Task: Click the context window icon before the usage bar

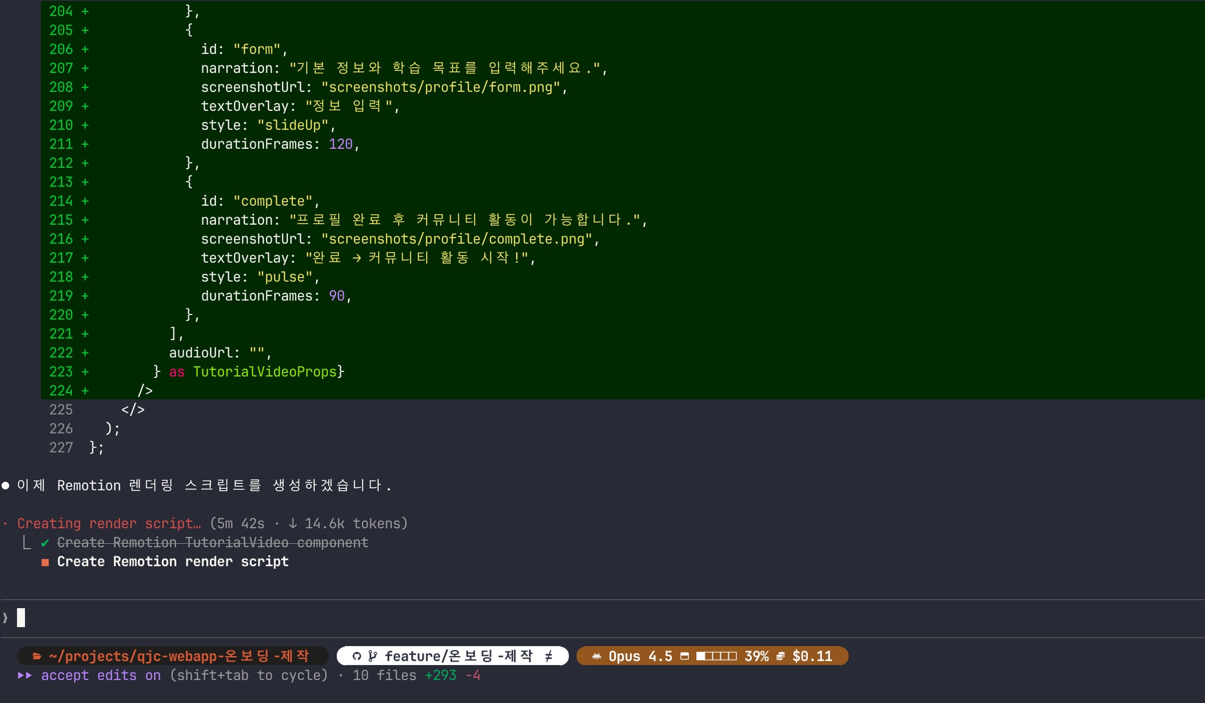Action: point(685,656)
